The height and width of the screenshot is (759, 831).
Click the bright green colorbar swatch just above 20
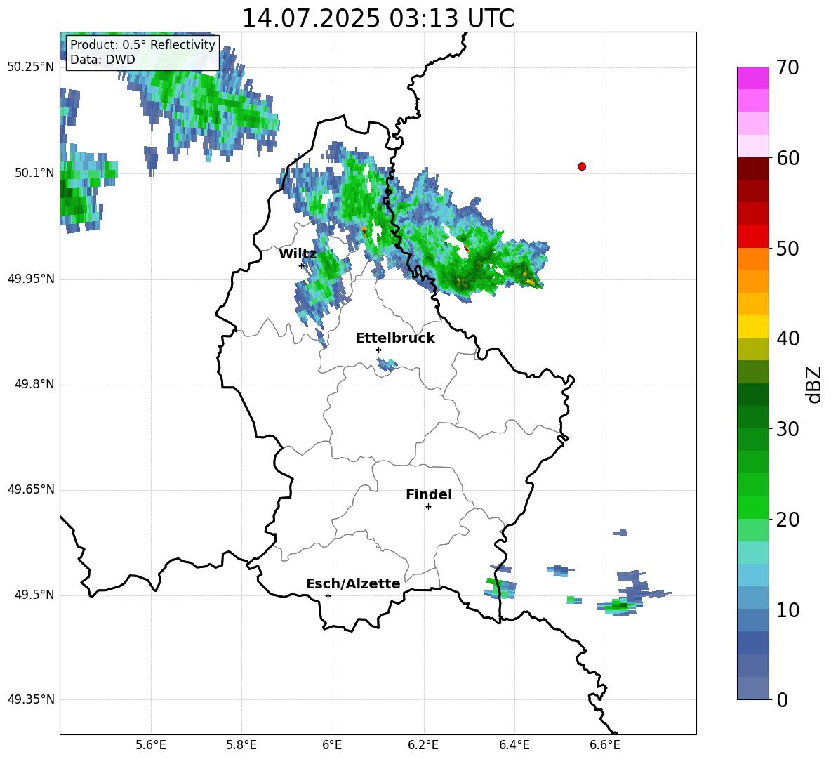tap(752, 507)
